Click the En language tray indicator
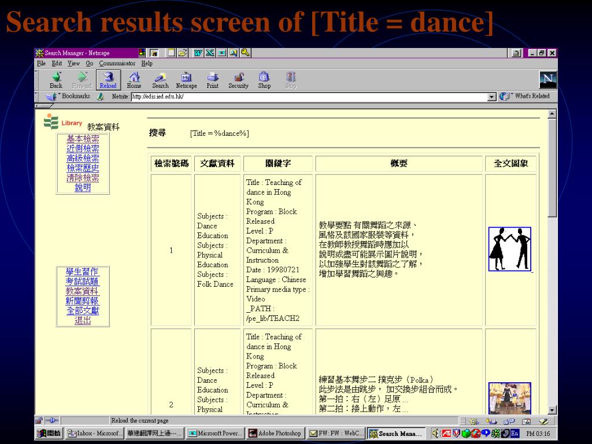The height and width of the screenshot is (444, 592). coord(515,434)
